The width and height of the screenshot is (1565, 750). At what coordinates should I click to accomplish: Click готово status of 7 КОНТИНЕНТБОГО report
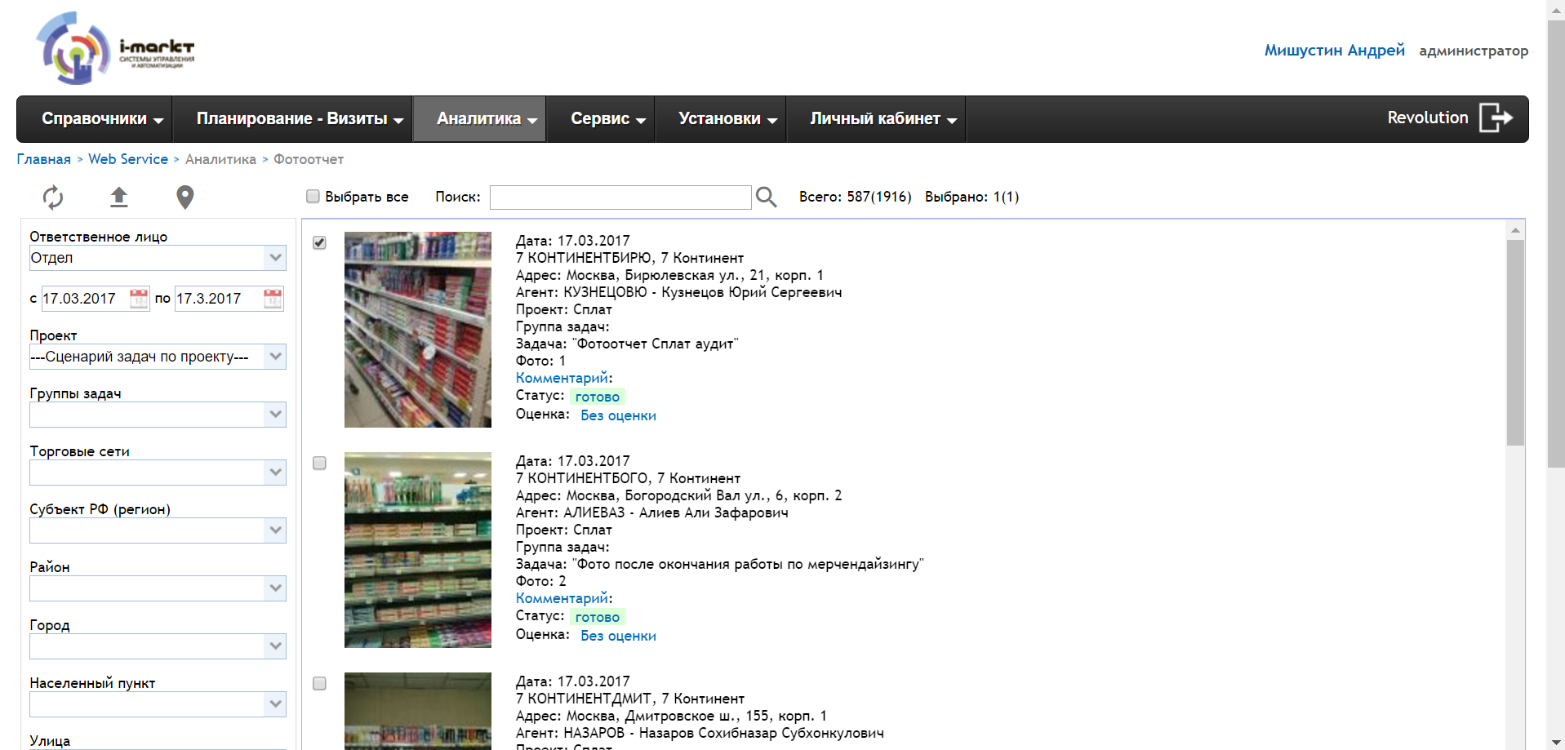coord(598,617)
